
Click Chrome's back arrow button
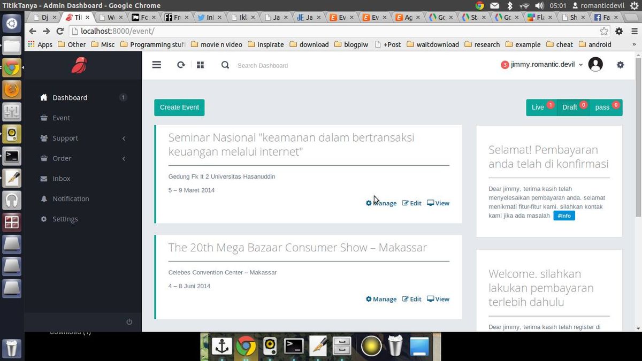pyautogui.click(x=33, y=31)
